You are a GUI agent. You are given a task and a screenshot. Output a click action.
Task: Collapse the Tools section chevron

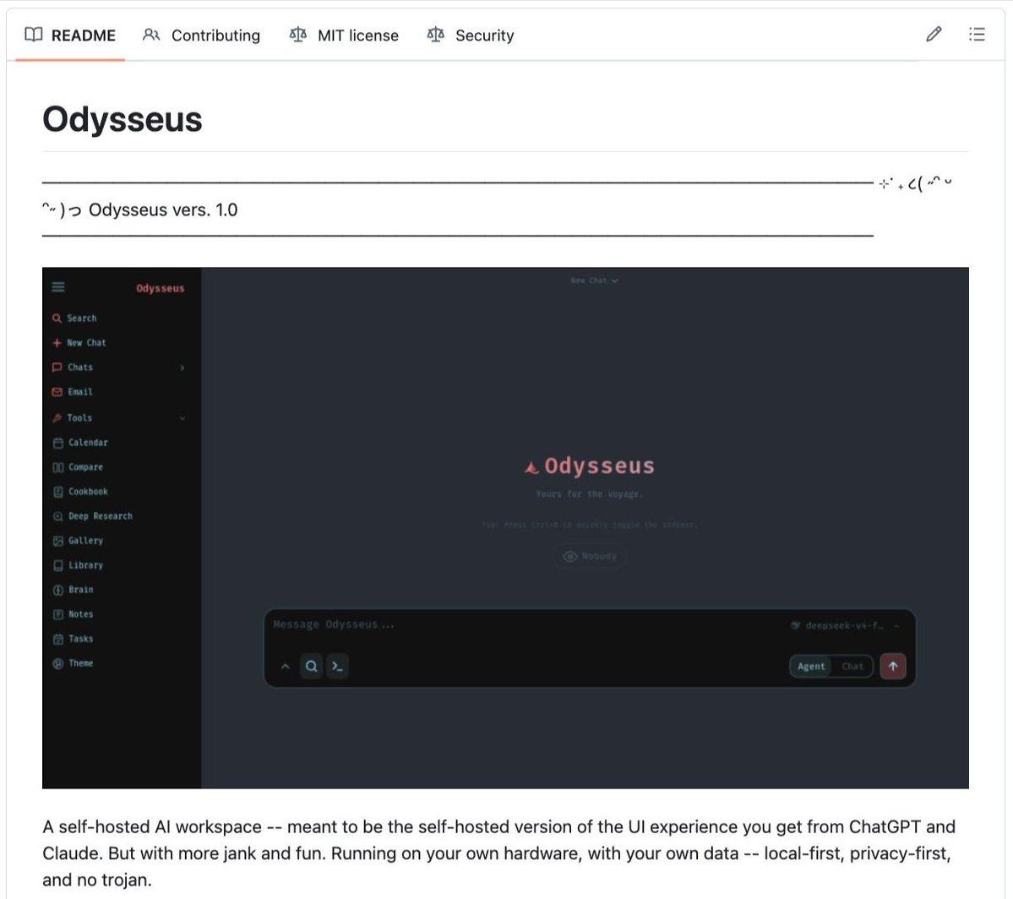coord(182,418)
